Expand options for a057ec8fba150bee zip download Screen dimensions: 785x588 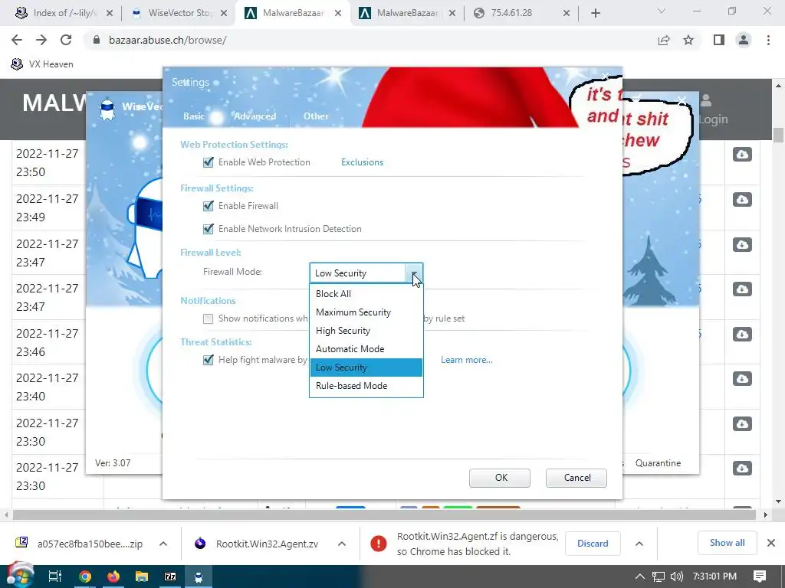(163, 544)
